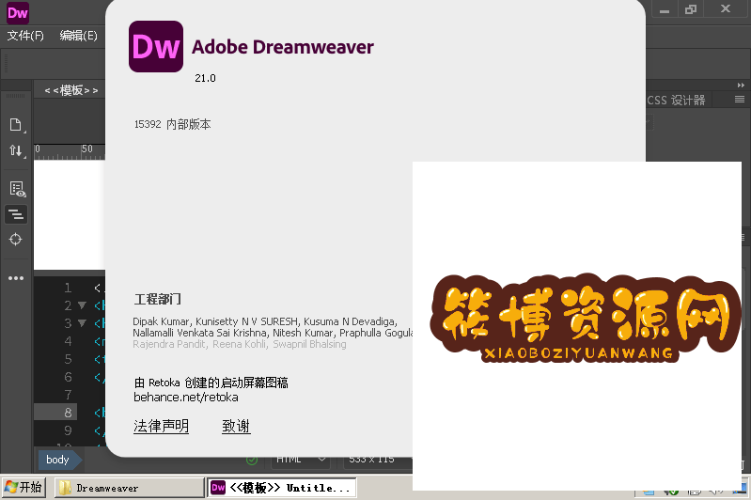Open the three-dot Customize Toolbar button
Screen dimensions: 751x500
tap(16, 278)
